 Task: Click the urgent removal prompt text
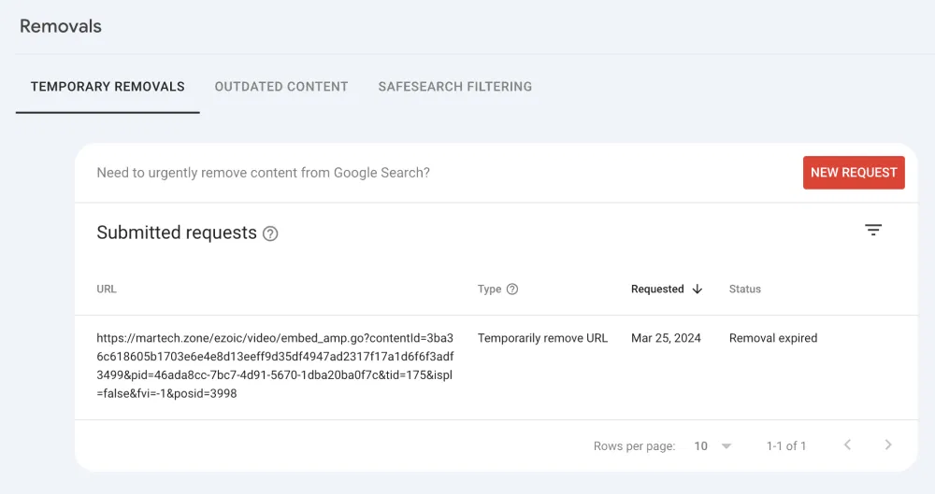click(263, 173)
